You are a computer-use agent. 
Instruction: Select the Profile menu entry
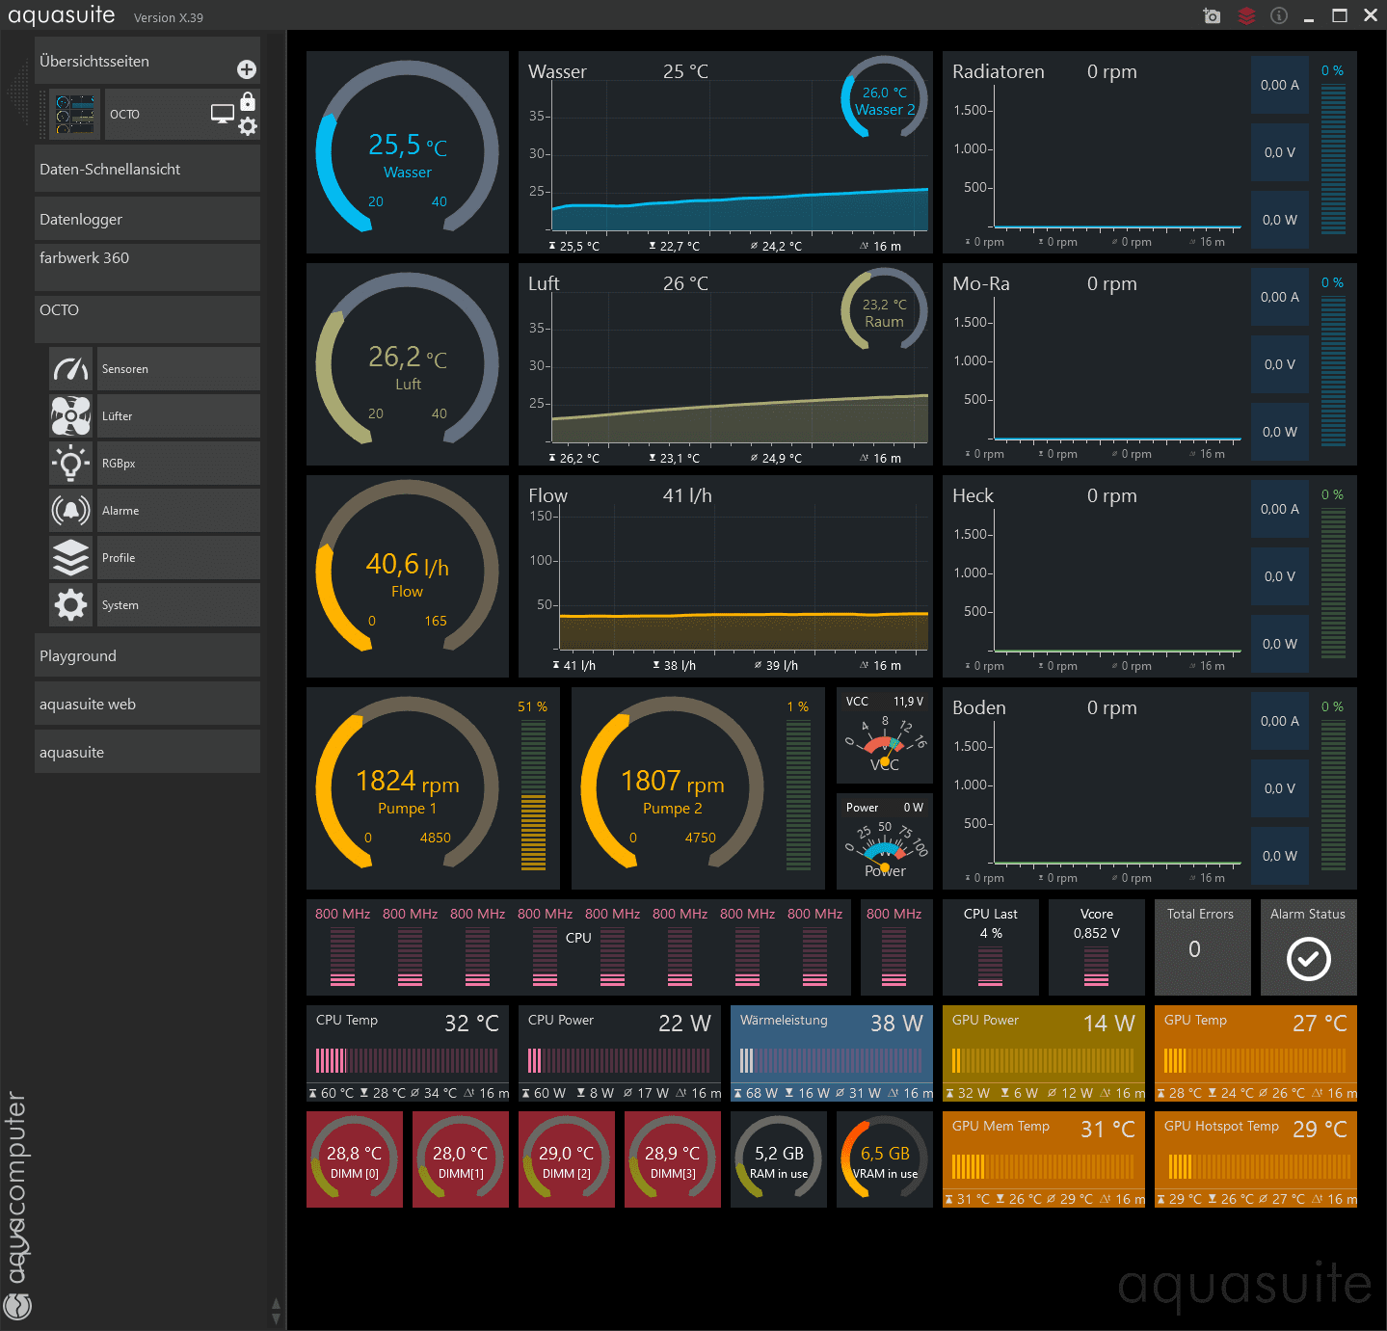[178, 558]
